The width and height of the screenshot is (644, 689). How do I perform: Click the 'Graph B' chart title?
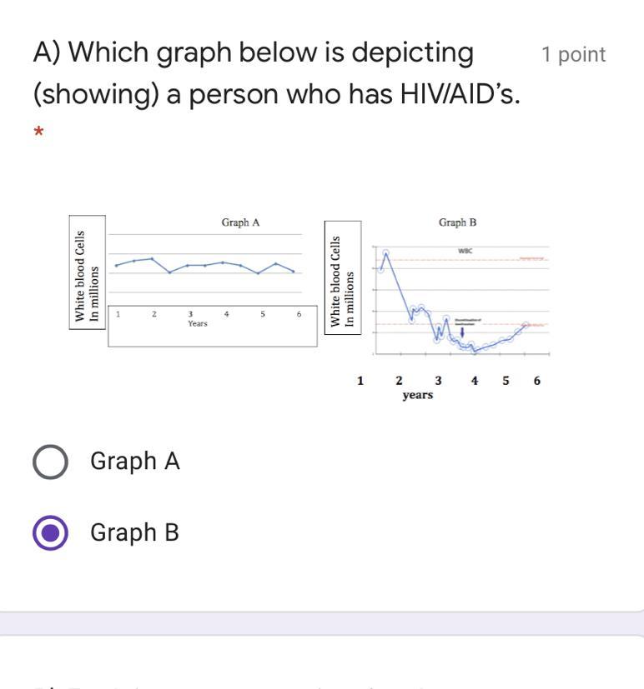click(457, 222)
